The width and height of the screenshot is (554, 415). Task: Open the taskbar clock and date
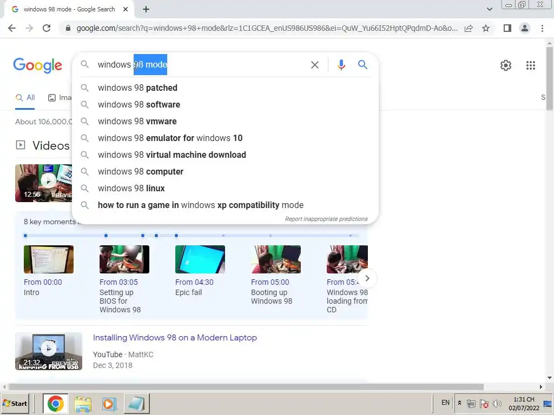524,403
